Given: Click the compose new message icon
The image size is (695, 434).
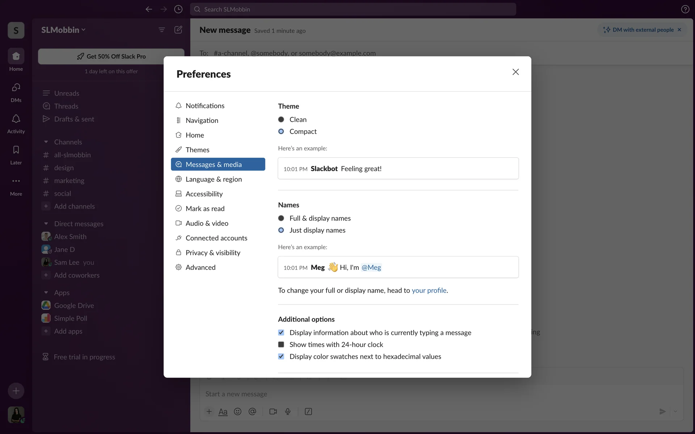Looking at the screenshot, I should (x=178, y=30).
